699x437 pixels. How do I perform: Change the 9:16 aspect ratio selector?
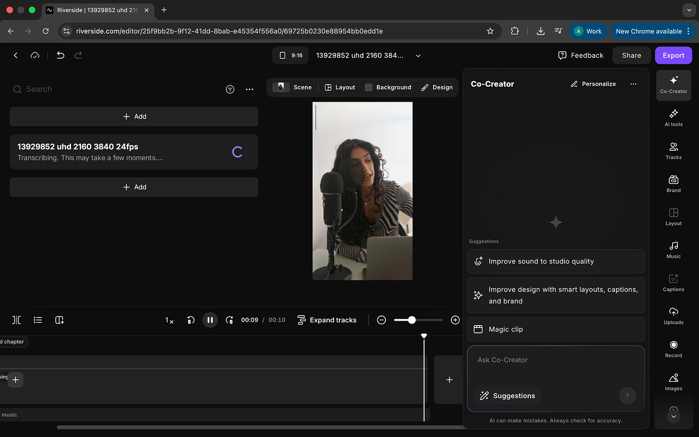290,56
